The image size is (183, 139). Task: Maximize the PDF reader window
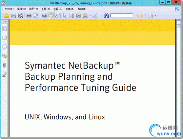(x=169, y=2)
